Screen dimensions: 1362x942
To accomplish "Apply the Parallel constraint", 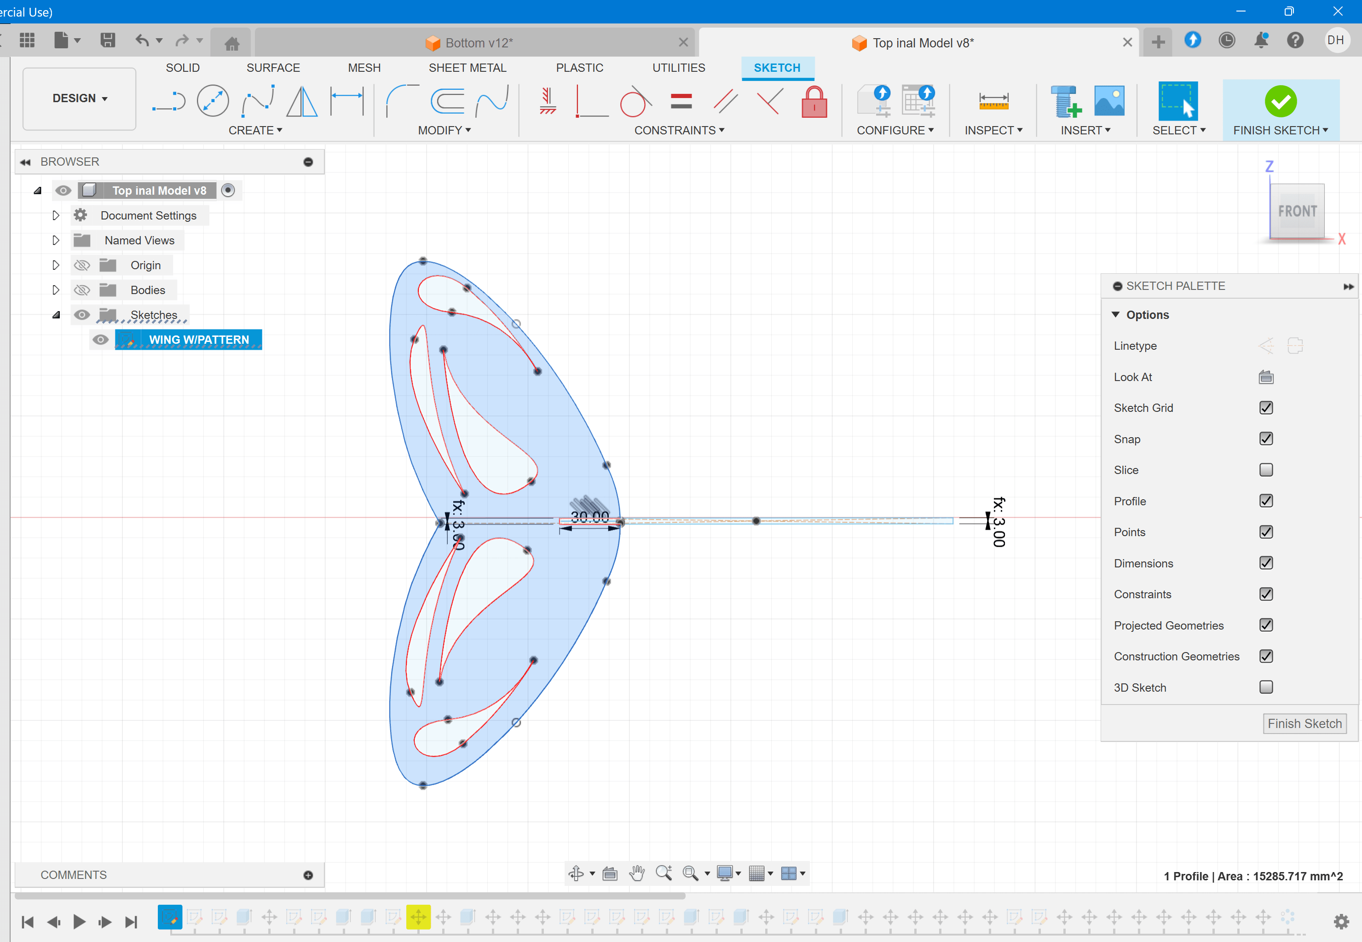I will pyautogui.click(x=725, y=101).
